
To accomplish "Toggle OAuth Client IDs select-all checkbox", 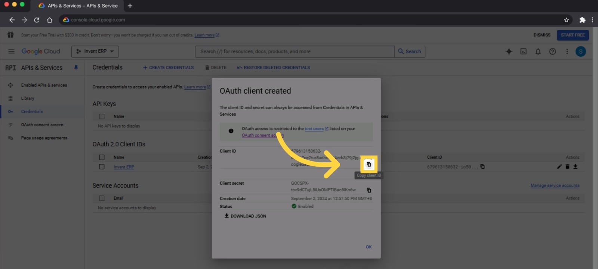I will (x=102, y=157).
